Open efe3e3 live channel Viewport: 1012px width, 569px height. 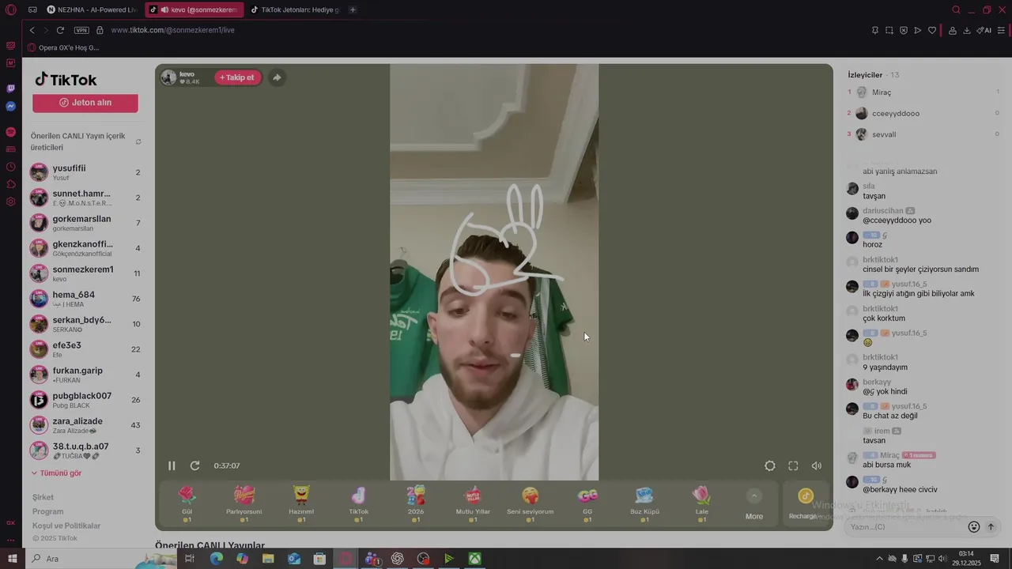pyautogui.click(x=85, y=349)
